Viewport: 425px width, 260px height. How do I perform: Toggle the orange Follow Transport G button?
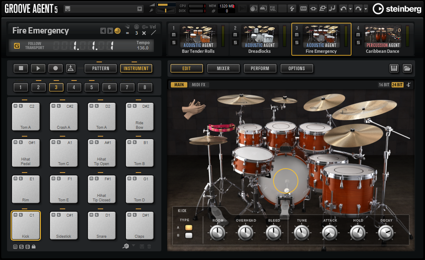(x=17, y=45)
